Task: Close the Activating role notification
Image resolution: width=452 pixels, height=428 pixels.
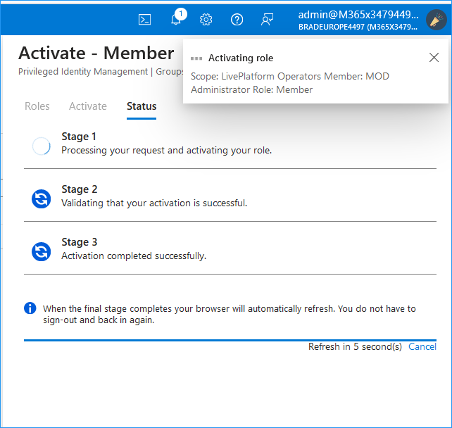Action: coord(434,58)
